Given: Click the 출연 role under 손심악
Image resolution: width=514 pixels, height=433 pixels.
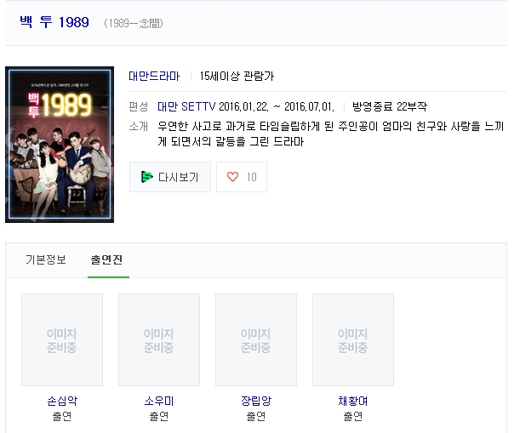Looking at the screenshot, I should pos(62,416).
